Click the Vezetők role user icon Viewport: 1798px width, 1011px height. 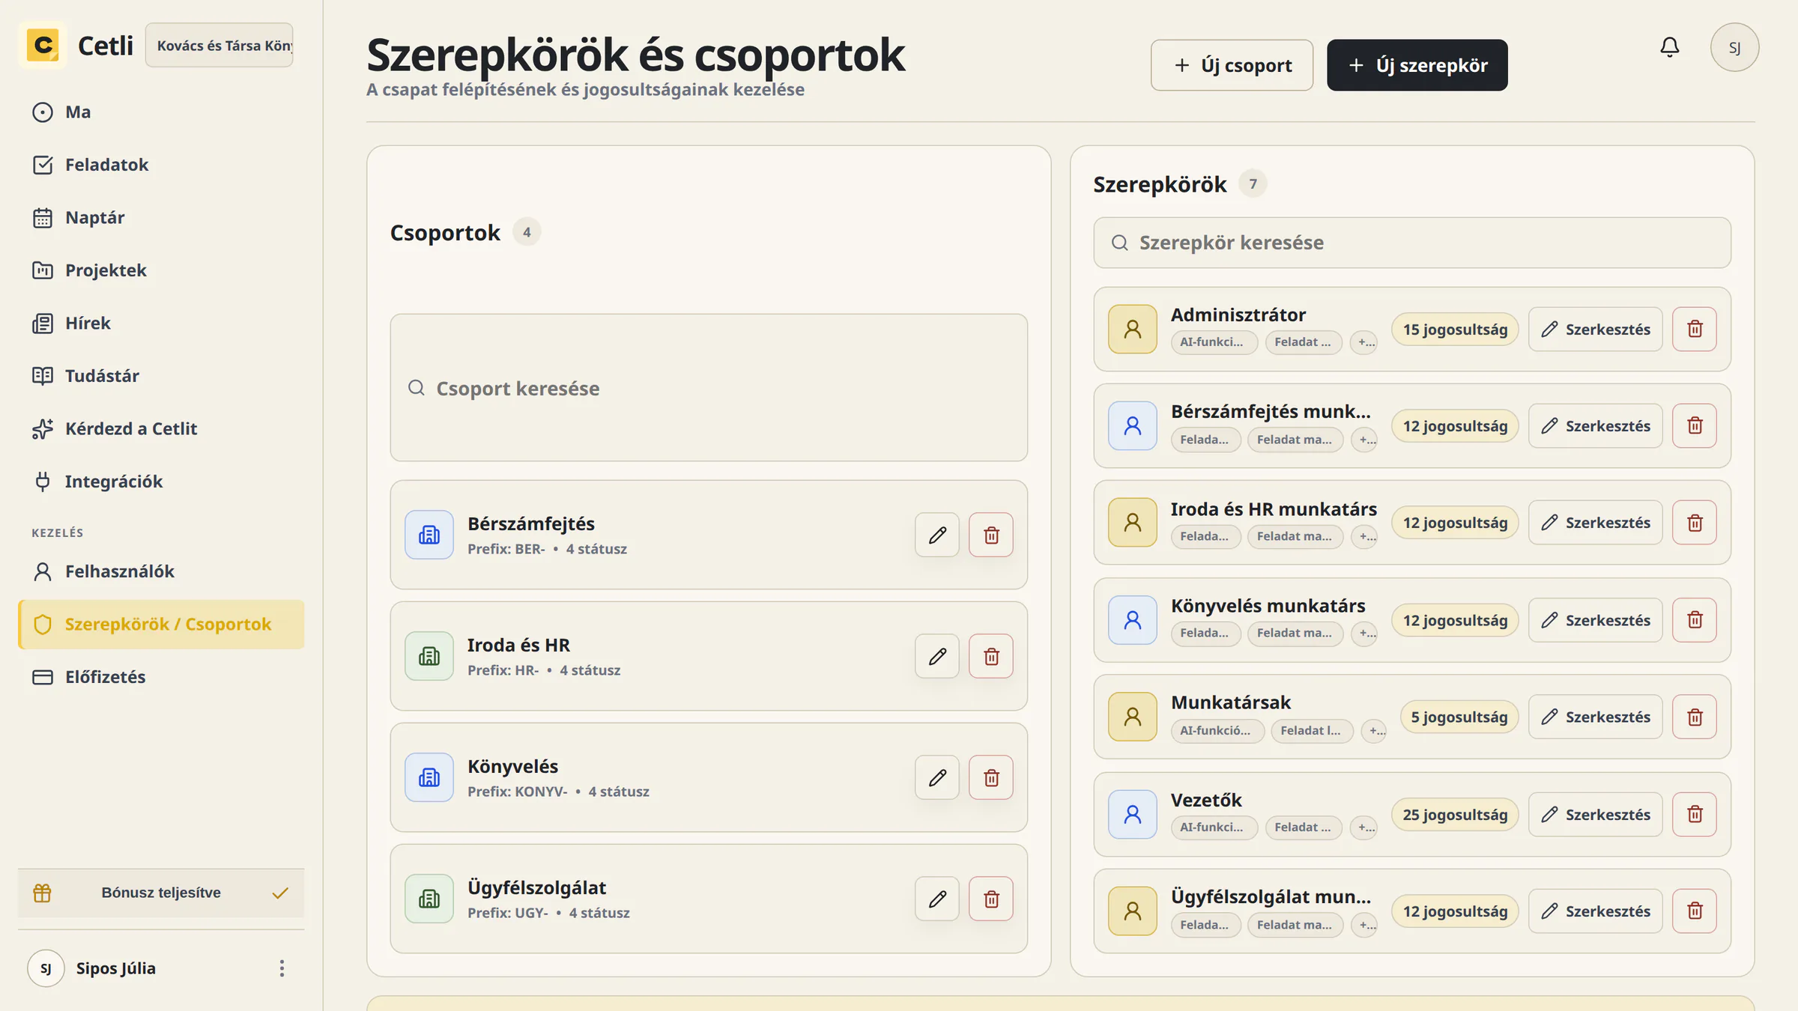point(1133,814)
